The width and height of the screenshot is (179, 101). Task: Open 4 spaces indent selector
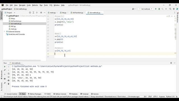pyautogui.click(x=162, y=97)
